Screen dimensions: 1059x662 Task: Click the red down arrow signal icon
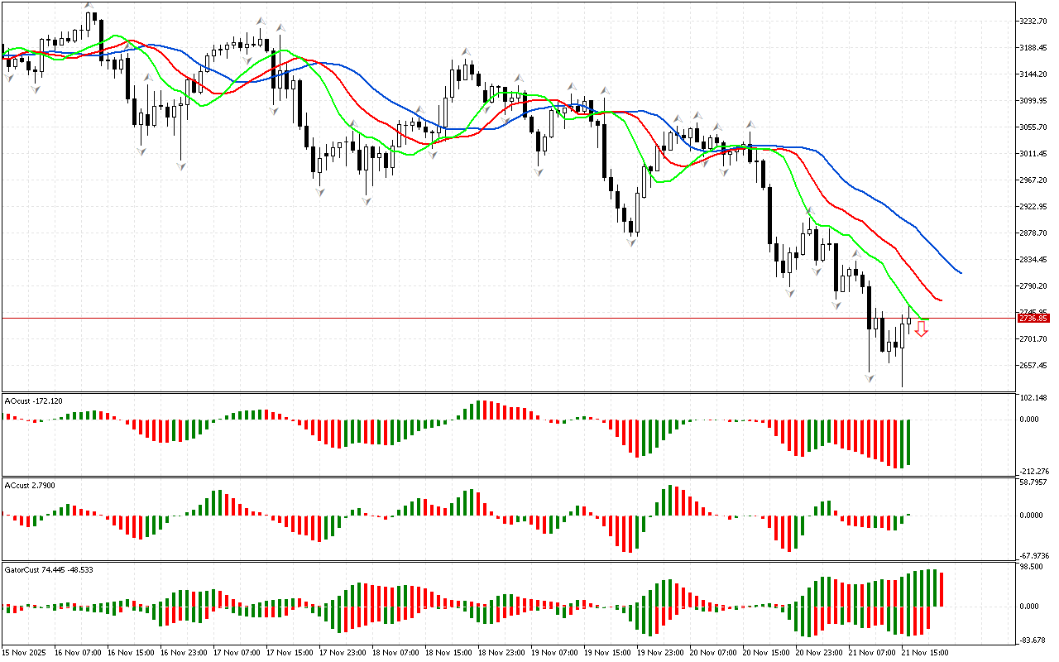pos(921,329)
